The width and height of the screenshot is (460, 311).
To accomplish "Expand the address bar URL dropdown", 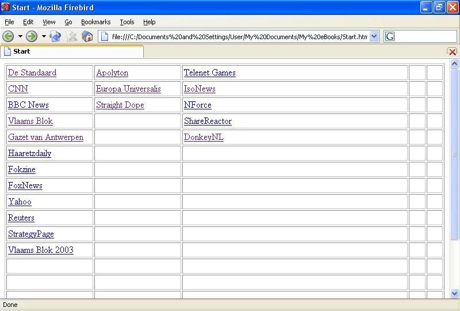I will (374, 36).
